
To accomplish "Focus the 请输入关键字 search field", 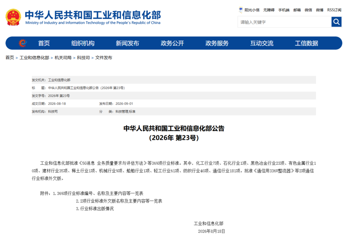I will click(284, 22).
